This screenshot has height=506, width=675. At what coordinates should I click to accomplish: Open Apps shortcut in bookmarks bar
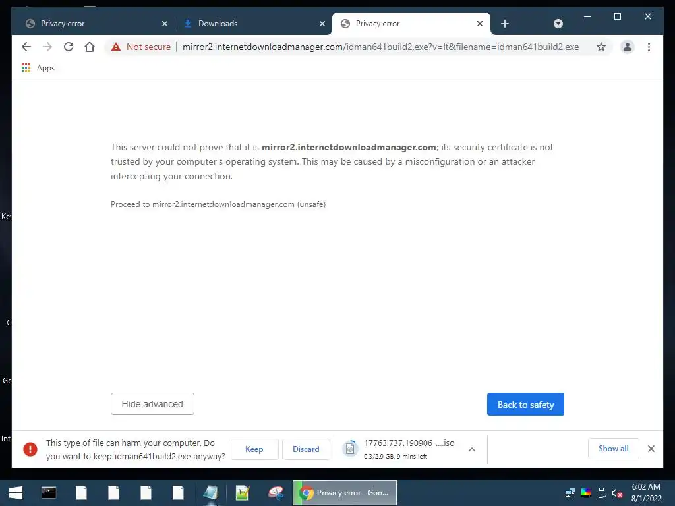(38, 68)
